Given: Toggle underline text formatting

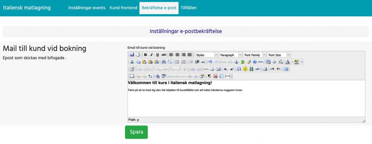Looking at the screenshot, I should pyautogui.click(x=158, y=55).
